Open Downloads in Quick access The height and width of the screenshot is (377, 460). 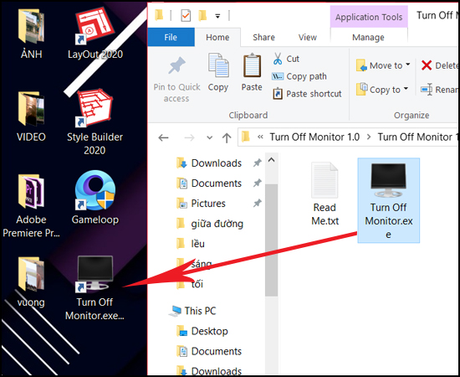(x=209, y=163)
